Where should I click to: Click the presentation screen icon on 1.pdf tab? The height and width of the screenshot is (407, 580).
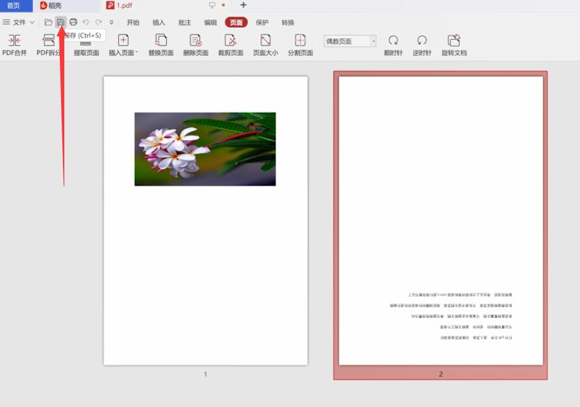212,5
